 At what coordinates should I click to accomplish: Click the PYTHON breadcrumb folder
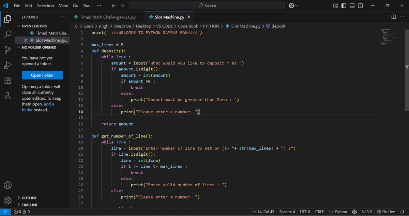(x=211, y=26)
